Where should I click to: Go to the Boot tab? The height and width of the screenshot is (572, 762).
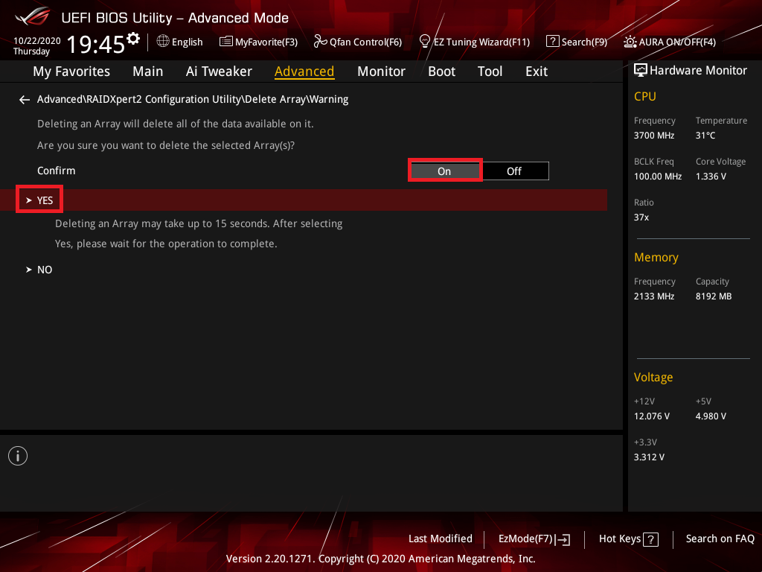point(441,71)
